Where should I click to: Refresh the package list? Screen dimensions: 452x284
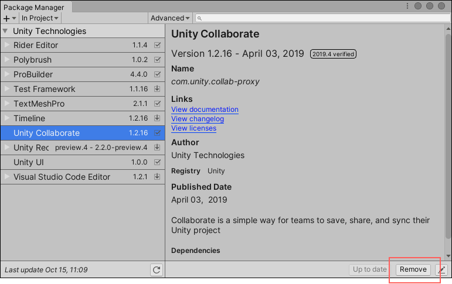coord(157,270)
